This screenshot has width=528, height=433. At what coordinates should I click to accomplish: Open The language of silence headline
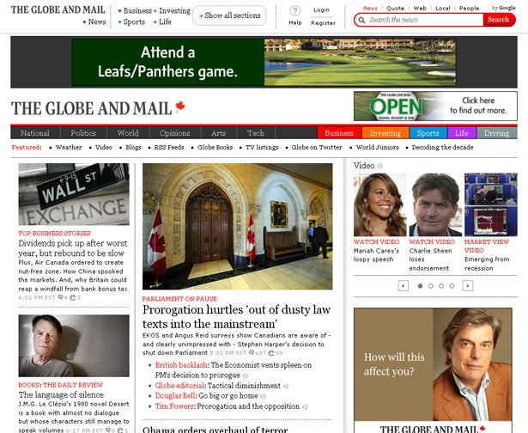[61, 394]
